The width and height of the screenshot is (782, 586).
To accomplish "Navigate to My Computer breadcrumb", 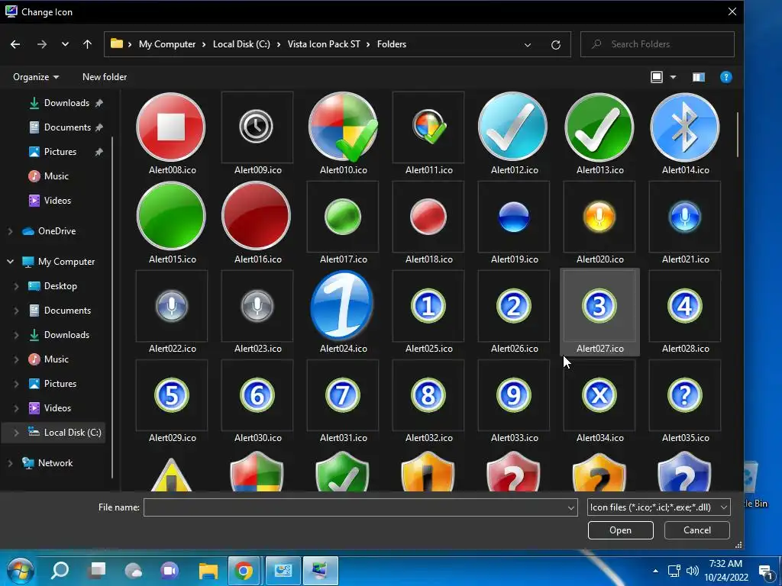I will point(167,44).
